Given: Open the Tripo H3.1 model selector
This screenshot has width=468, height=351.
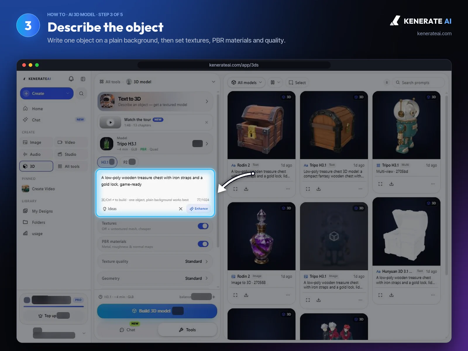Looking at the screenshot, I should point(155,144).
